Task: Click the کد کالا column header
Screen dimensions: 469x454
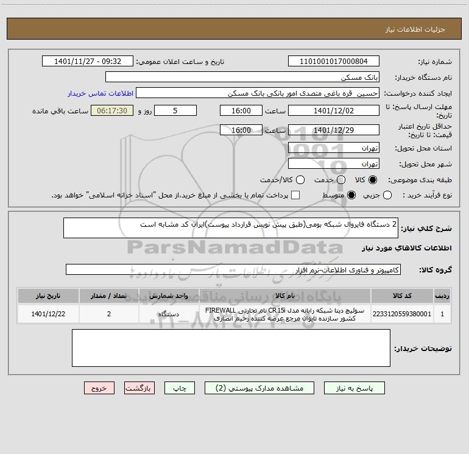Action: coord(402,296)
